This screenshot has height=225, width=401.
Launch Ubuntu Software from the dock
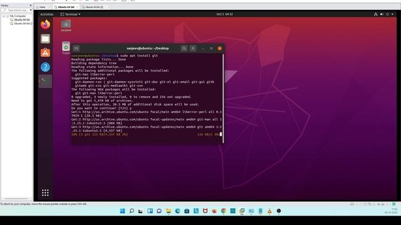point(45,52)
